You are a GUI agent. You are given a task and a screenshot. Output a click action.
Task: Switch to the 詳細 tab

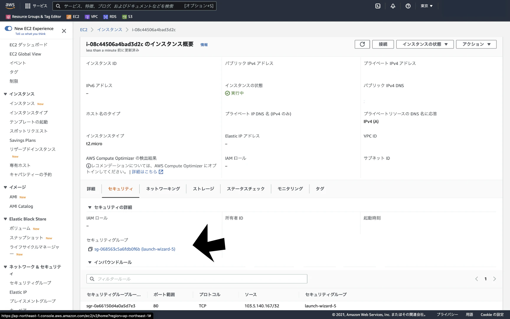[x=91, y=189]
